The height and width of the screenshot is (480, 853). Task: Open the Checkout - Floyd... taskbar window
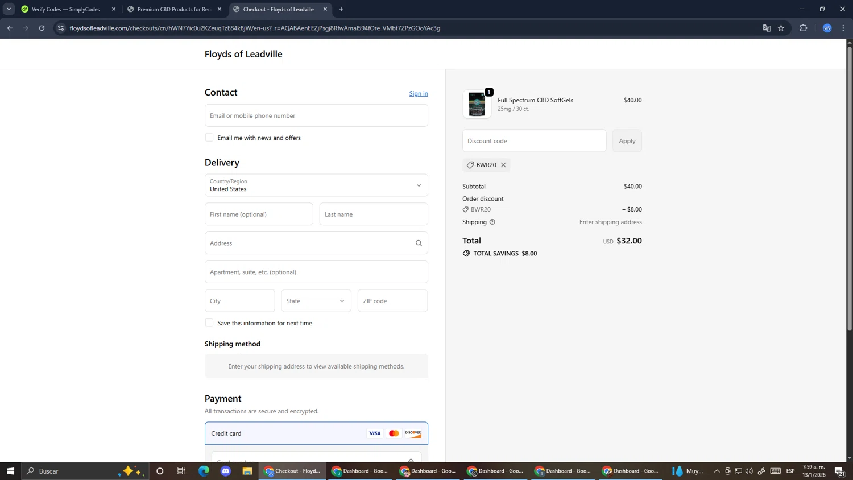[x=293, y=471]
